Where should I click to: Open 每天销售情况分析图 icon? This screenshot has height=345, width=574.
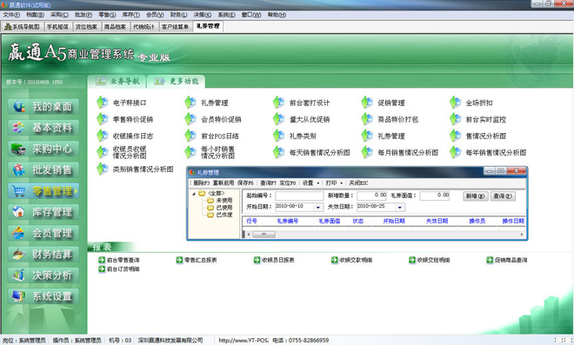pos(278,152)
